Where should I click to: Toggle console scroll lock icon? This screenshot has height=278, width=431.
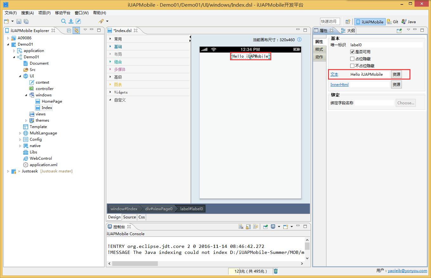tap(248, 227)
